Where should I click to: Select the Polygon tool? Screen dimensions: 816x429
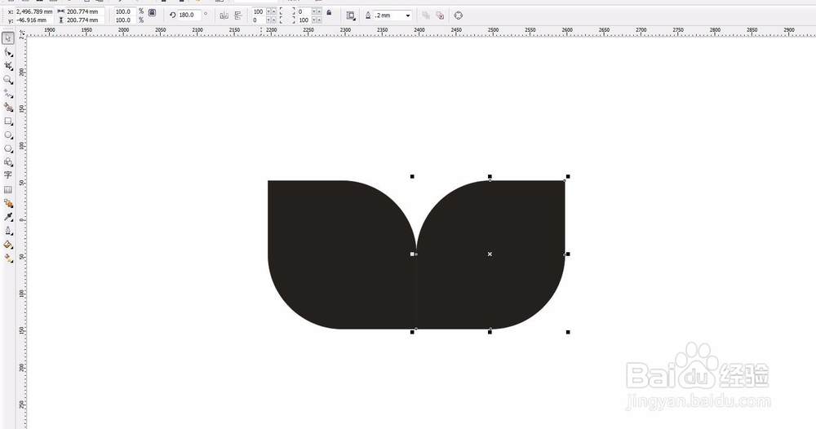8,148
